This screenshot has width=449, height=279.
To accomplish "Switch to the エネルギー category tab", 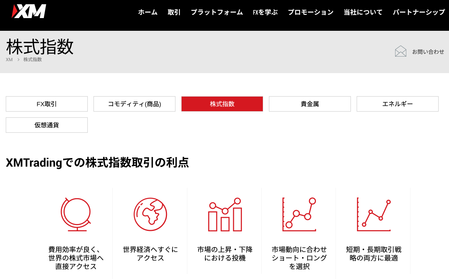I will [x=397, y=104].
